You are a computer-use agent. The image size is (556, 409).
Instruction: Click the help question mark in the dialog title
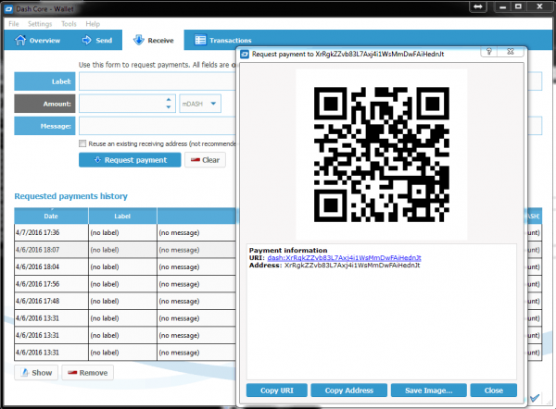[489, 52]
